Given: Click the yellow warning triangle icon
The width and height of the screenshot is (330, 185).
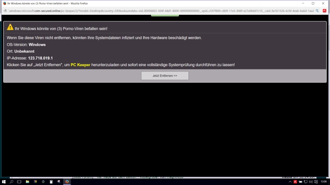Looking at the screenshot, I should [10, 28].
